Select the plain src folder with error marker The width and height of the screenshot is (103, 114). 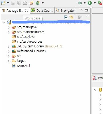tap(19, 56)
